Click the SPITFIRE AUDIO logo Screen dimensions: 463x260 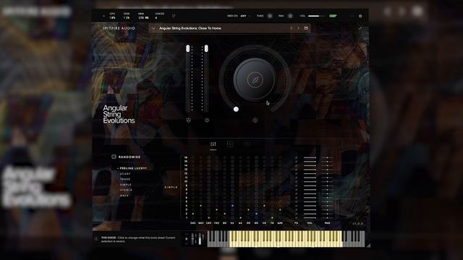pyautogui.click(x=119, y=28)
